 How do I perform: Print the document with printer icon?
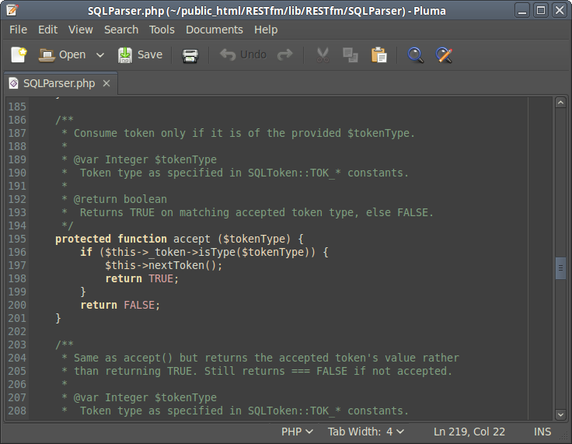pos(190,55)
